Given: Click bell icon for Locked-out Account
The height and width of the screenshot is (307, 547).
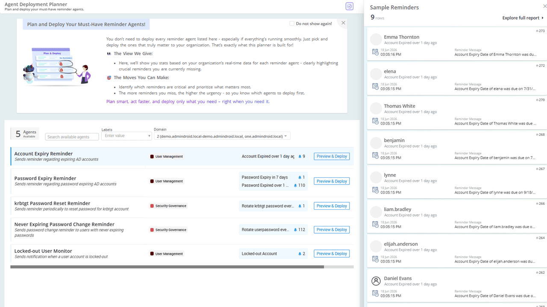Looking at the screenshot, I should pos(300,254).
